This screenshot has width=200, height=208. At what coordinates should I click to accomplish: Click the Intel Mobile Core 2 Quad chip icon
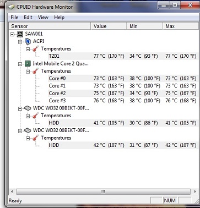coord(28,64)
